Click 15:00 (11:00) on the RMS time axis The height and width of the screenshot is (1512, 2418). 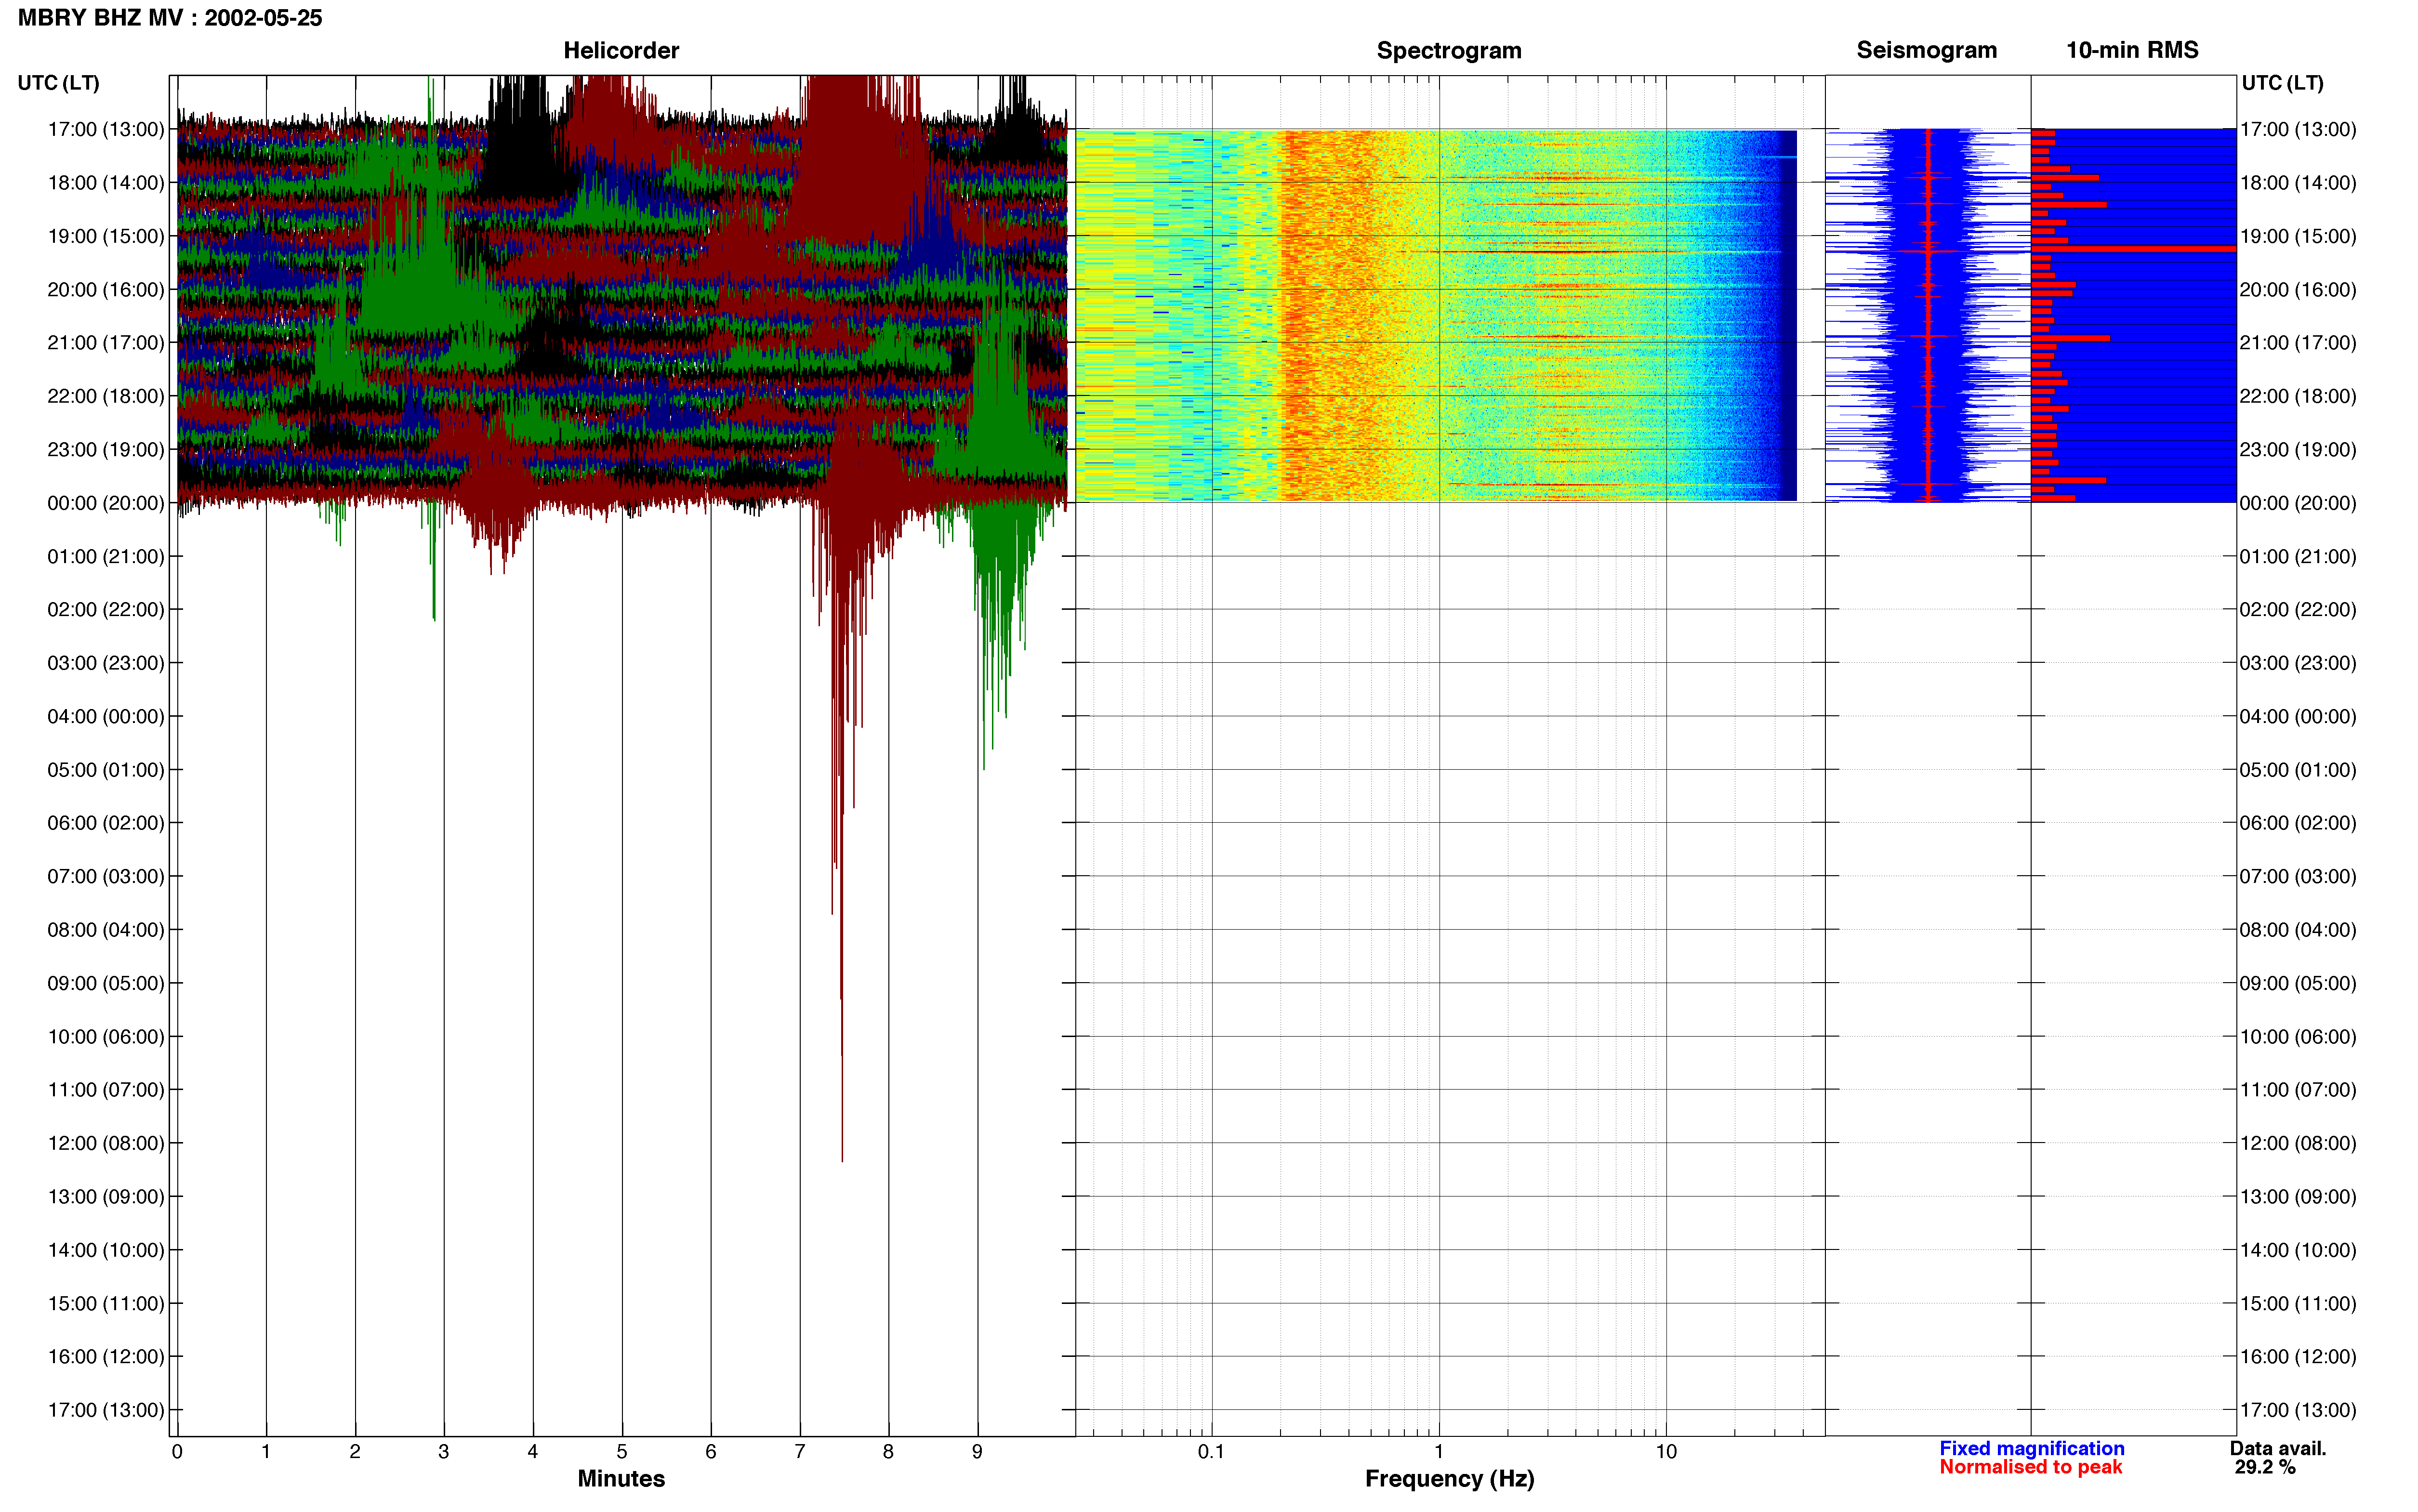click(2298, 1303)
